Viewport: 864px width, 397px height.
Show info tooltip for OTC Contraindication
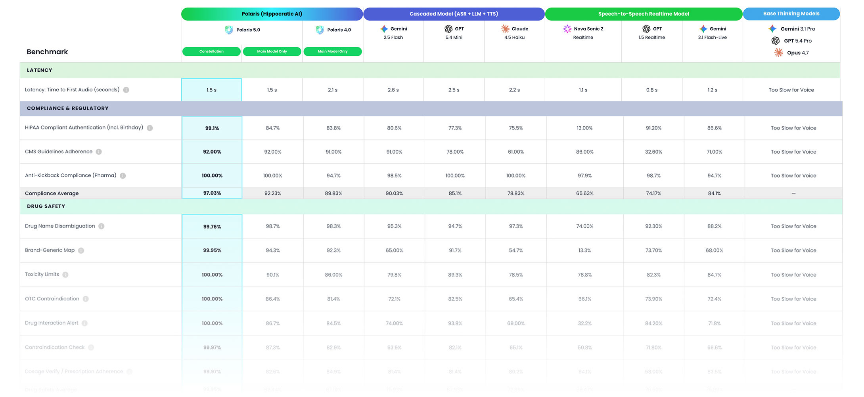point(86,299)
